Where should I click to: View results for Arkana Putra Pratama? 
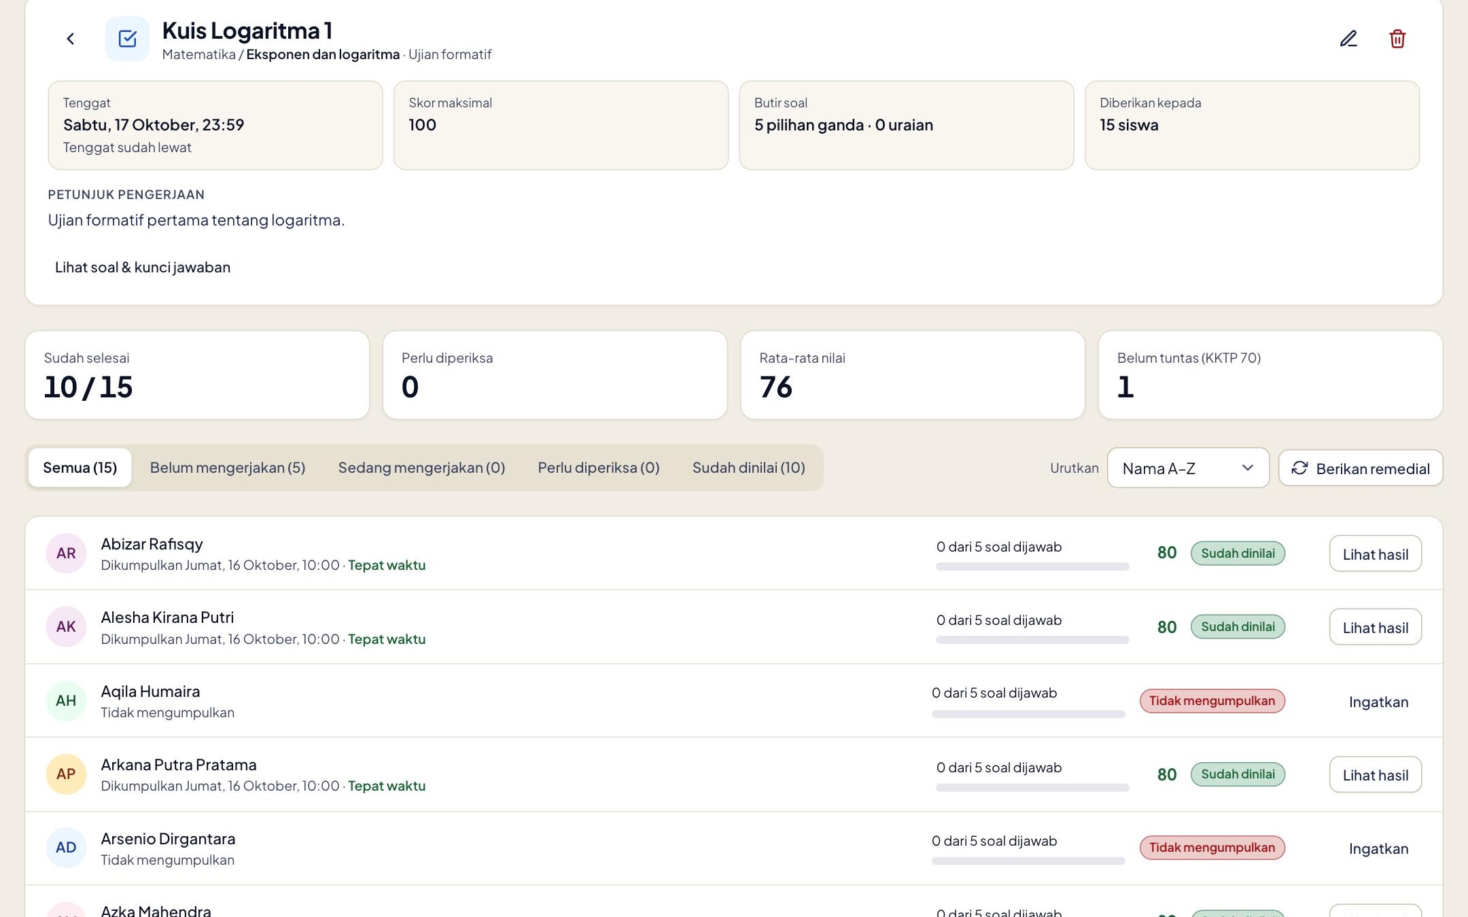click(1376, 774)
